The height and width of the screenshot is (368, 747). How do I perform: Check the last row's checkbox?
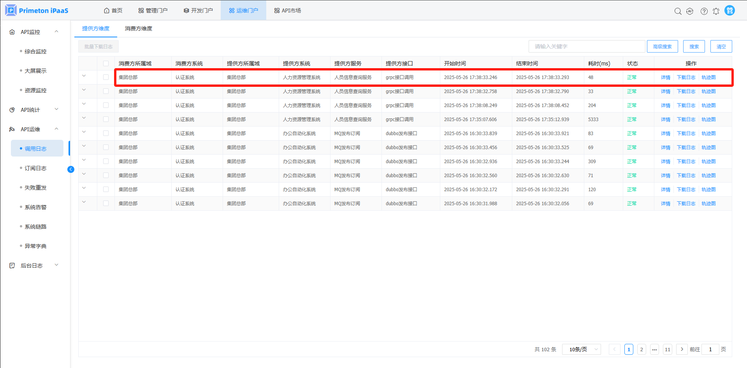(106, 203)
